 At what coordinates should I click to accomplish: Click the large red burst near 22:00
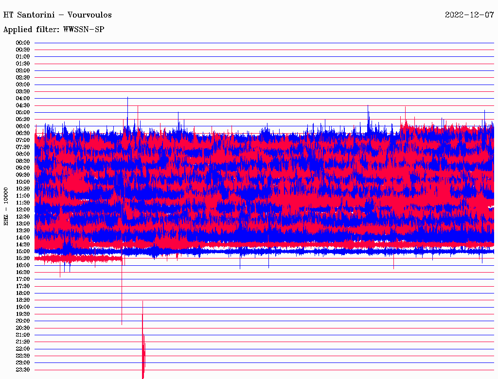pyautogui.click(x=143, y=350)
